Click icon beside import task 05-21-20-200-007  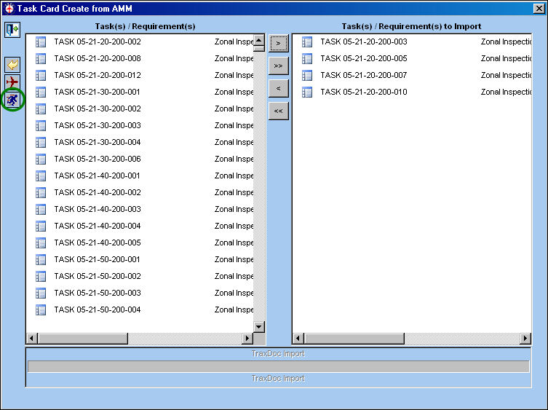[x=307, y=76]
